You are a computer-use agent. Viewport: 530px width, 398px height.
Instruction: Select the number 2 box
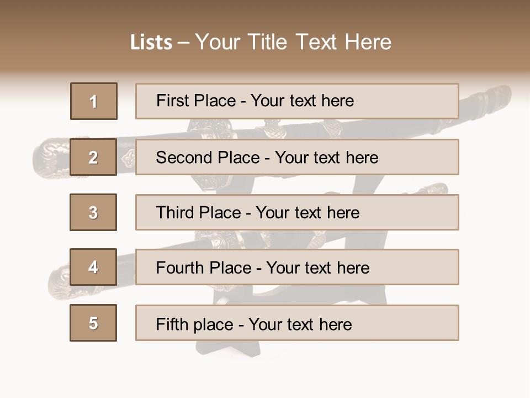(x=93, y=157)
